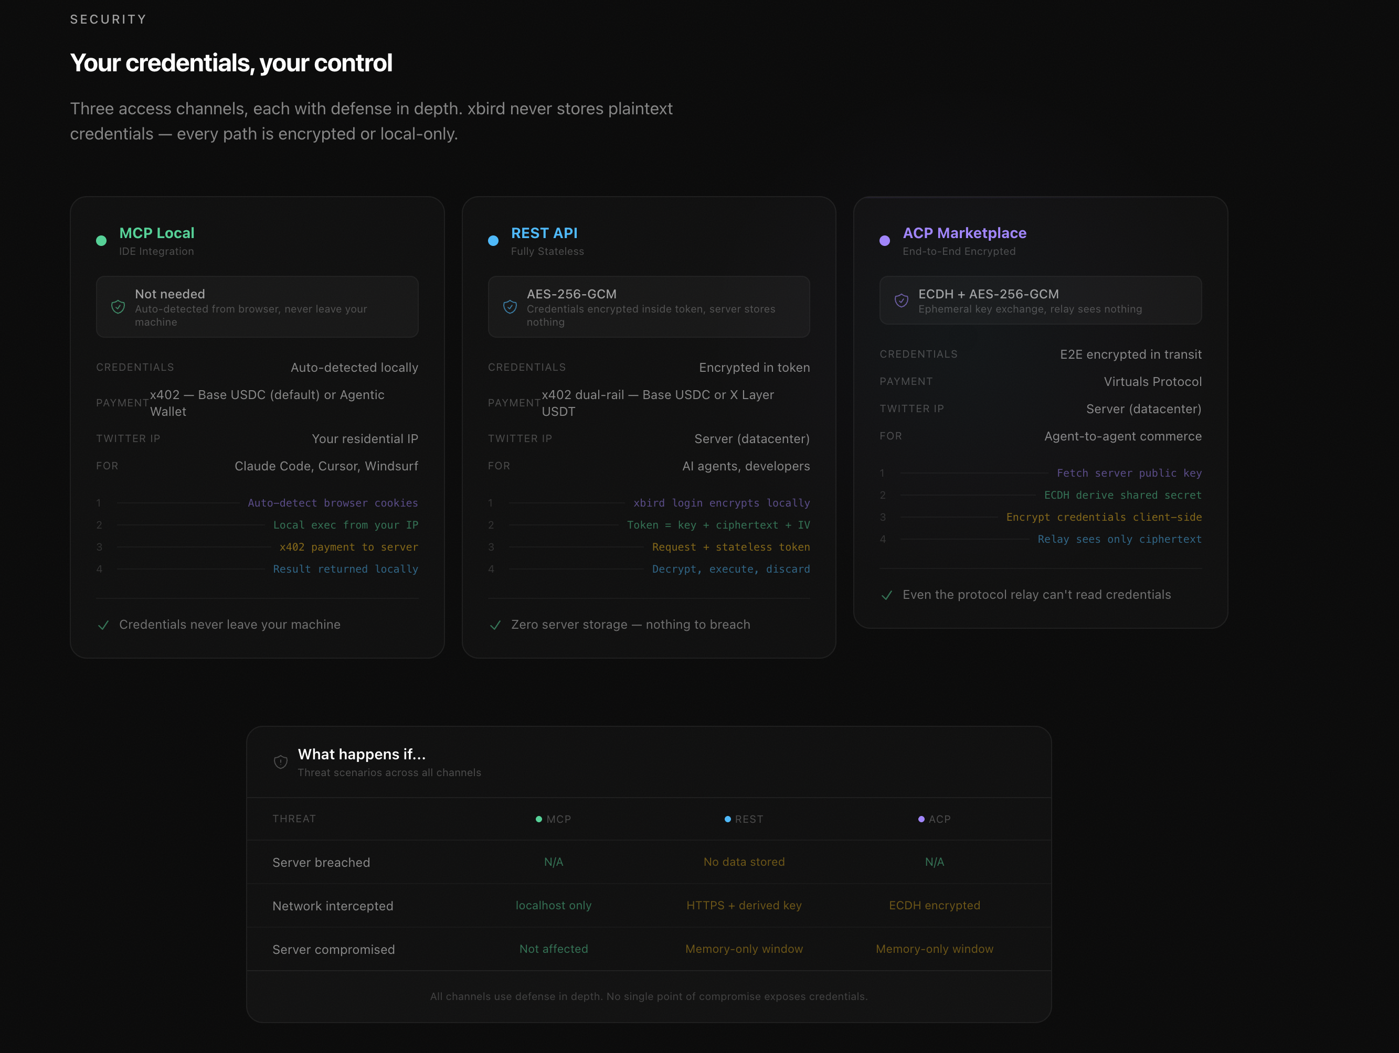The height and width of the screenshot is (1053, 1399).
Task: Click 'Agent-to-agent commerce' value
Action: coord(1122,437)
